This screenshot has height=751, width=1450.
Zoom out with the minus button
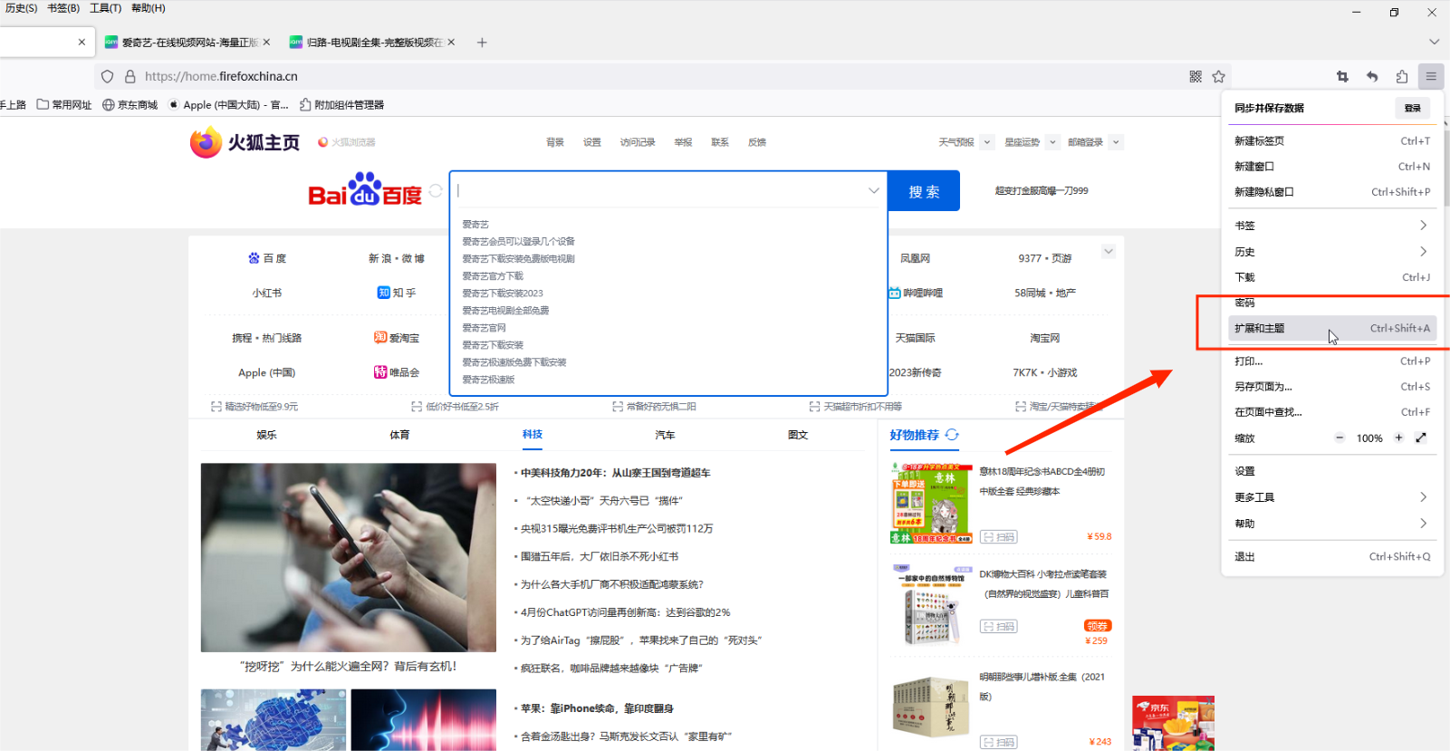pos(1340,438)
